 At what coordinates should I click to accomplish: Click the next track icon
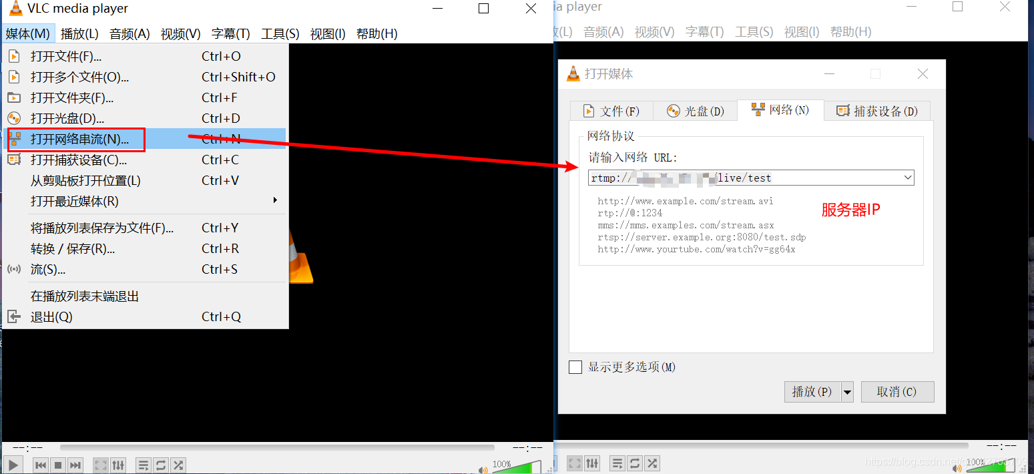pos(75,465)
